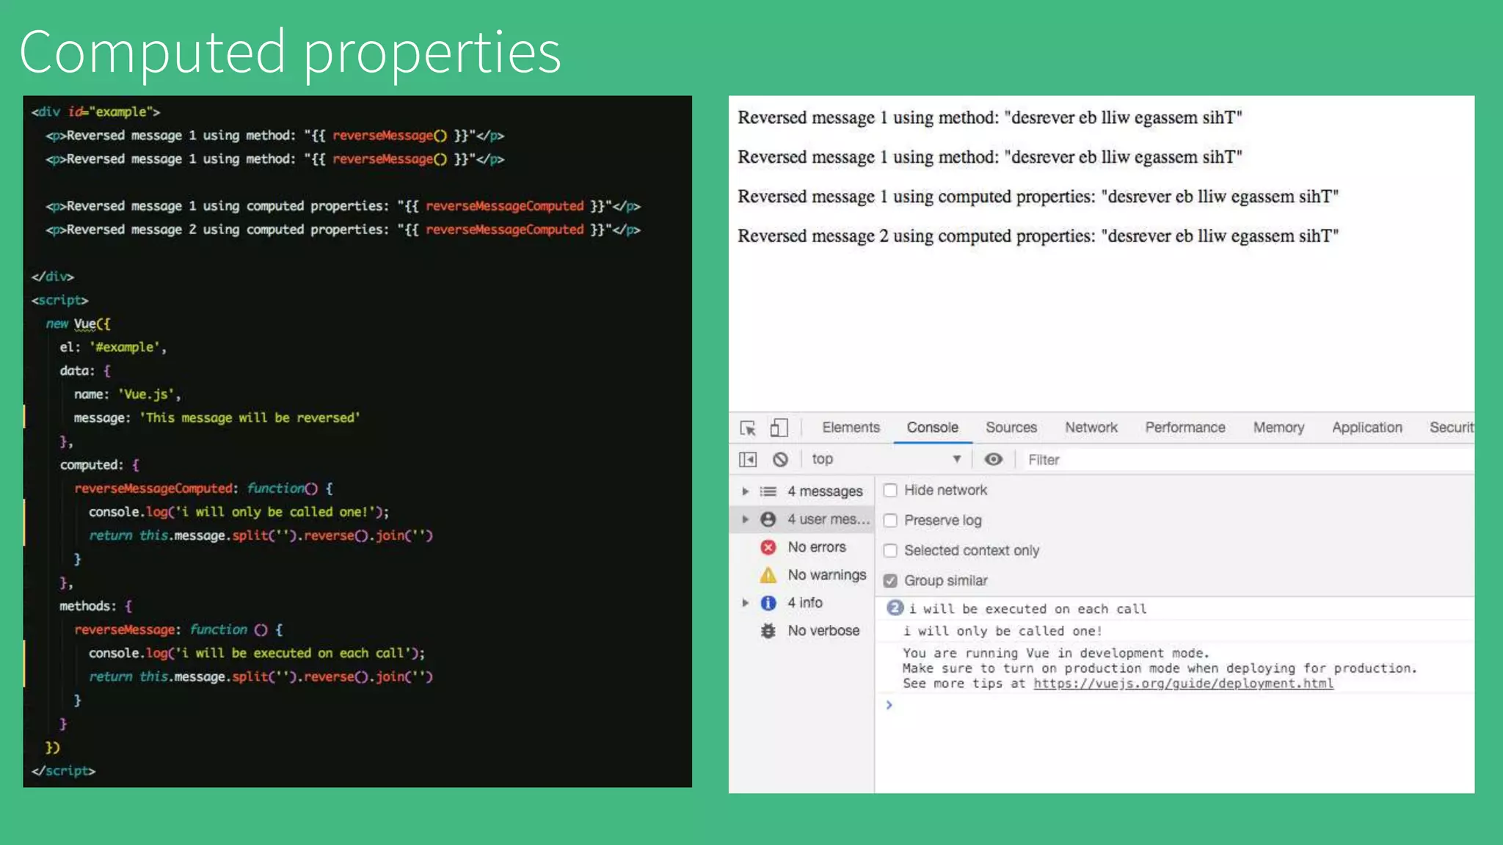
Task: Click log 'i will be executed on each call'
Action: point(1027,609)
